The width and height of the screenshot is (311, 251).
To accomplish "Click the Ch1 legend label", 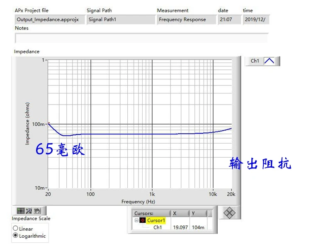I will coord(255,61).
